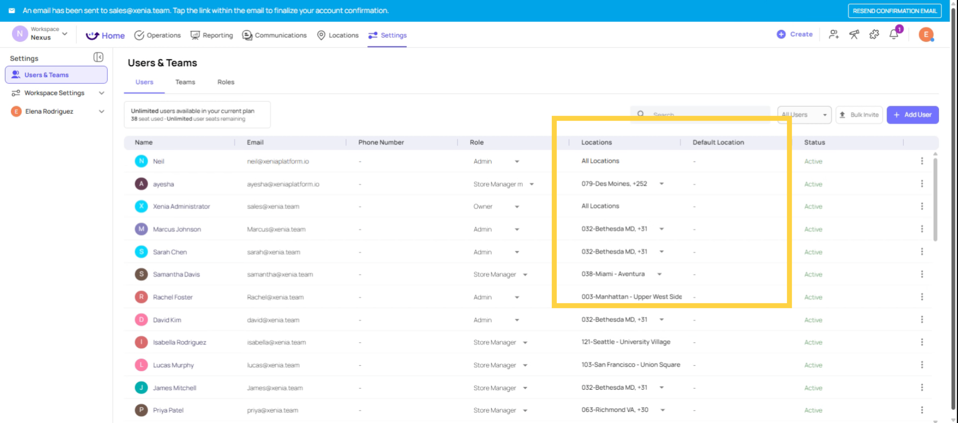Open row options for Priya Patel

click(x=922, y=410)
